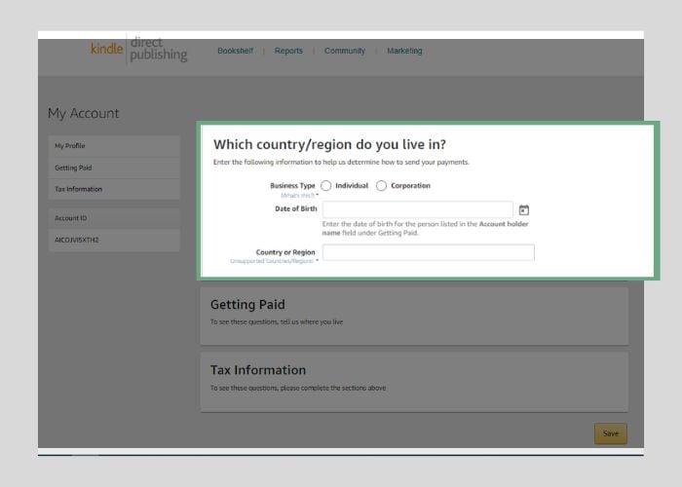The height and width of the screenshot is (487, 682).
Task: Click the Getting Paid section heading
Action: tap(247, 304)
